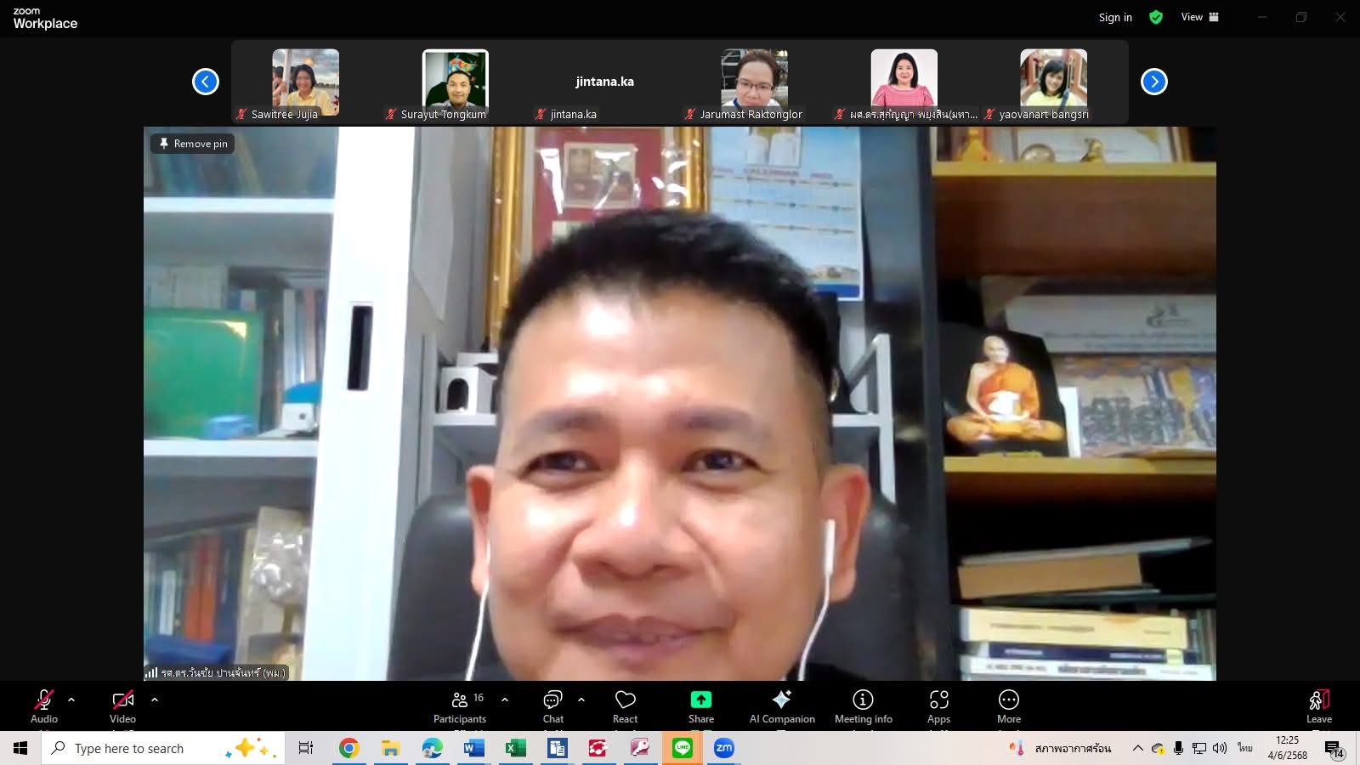Image resolution: width=1360 pixels, height=765 pixels.
Task: Show Meeting info
Action: pyautogui.click(x=863, y=705)
